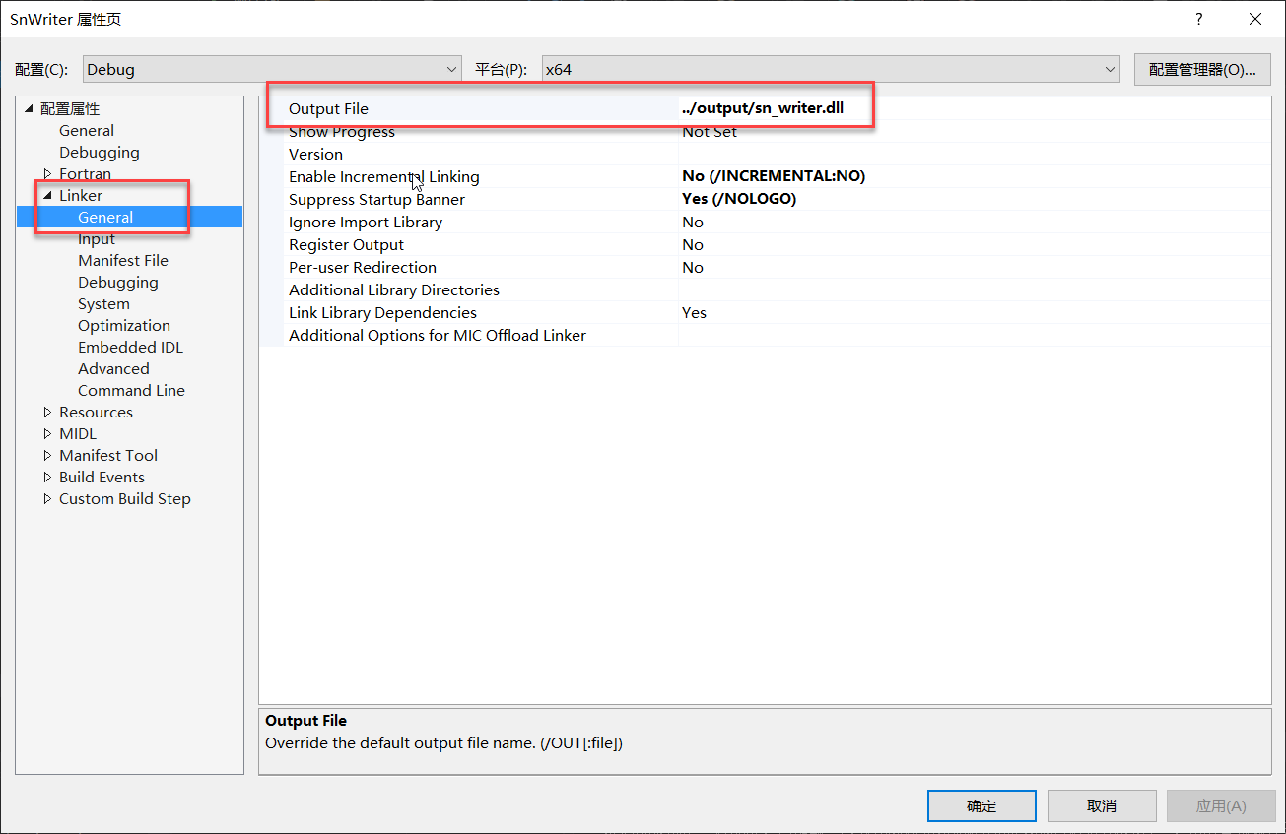Select the Custom Build Step node
Image resolution: width=1286 pixels, height=834 pixels.
point(124,498)
